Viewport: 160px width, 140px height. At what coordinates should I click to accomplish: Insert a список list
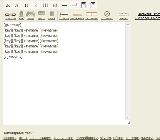point(64,16)
